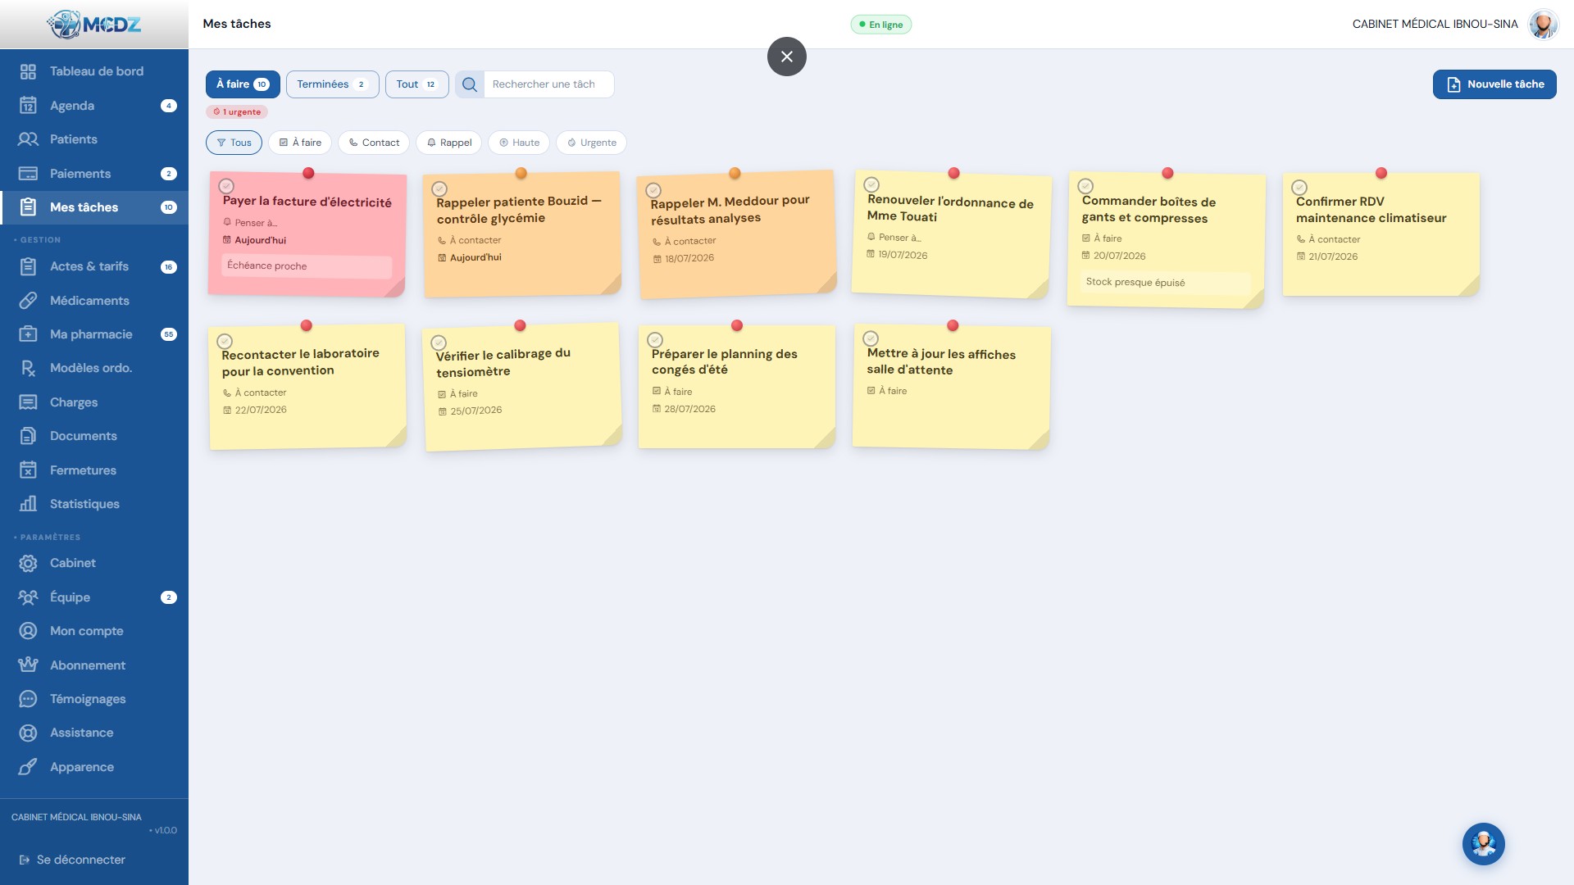The image size is (1574, 885).
Task: Select the Tout tab
Action: point(416,84)
